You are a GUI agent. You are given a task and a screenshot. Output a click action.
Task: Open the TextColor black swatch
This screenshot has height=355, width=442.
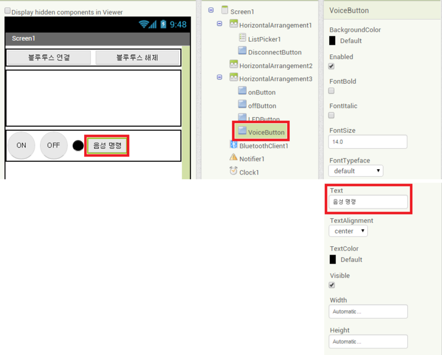pos(333,259)
